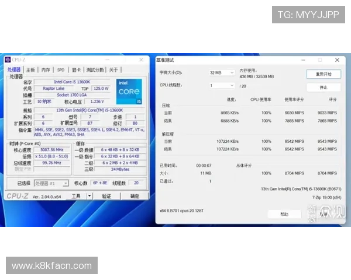This screenshot has width=351, height=280.
Task: Click the TDP value 125.0 W
Action: tap(101, 89)
